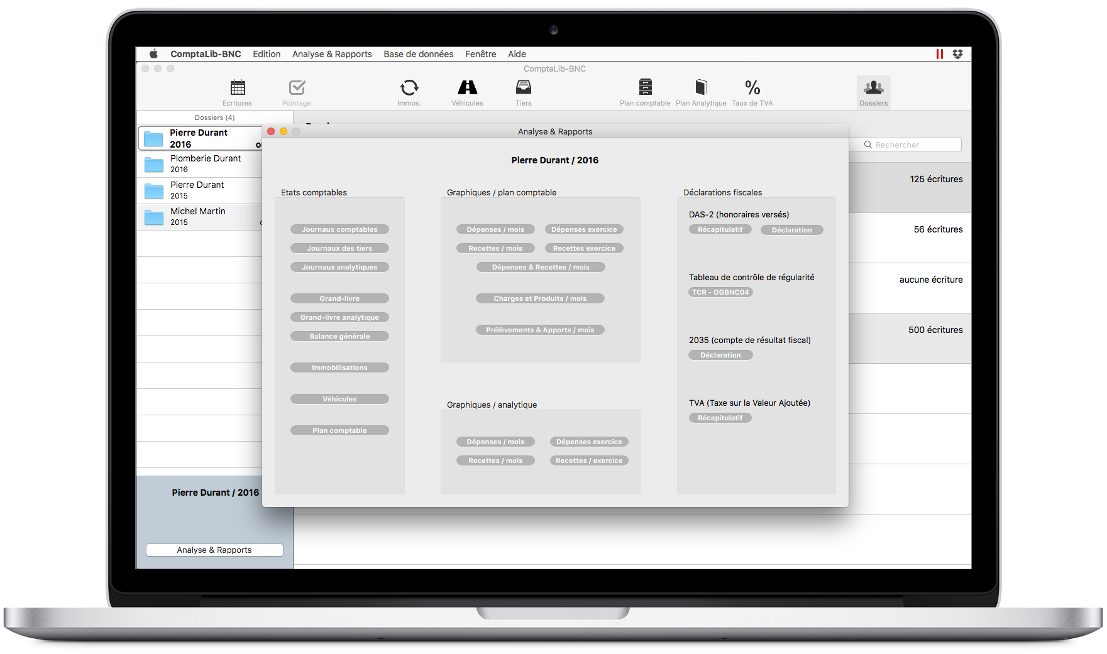Click Pierre Durant 2016 folder icon
Viewport: 1107px width, 654px height.
click(x=153, y=139)
